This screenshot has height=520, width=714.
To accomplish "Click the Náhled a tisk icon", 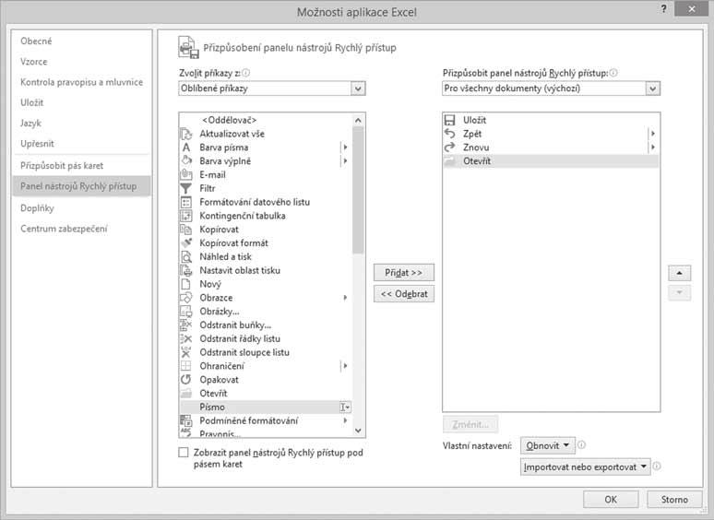I will click(x=186, y=256).
